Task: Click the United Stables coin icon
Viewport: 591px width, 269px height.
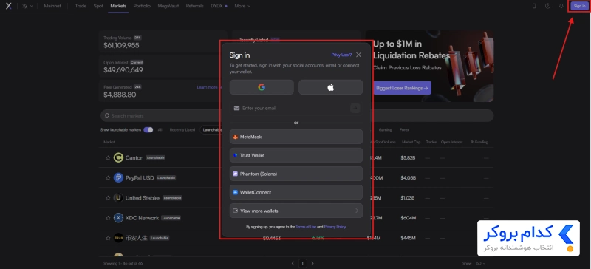Action: pyautogui.click(x=118, y=198)
